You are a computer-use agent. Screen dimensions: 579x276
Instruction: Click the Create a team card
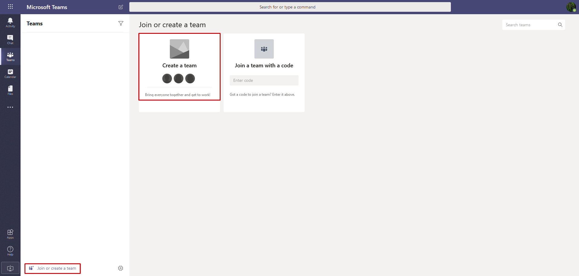click(180, 67)
